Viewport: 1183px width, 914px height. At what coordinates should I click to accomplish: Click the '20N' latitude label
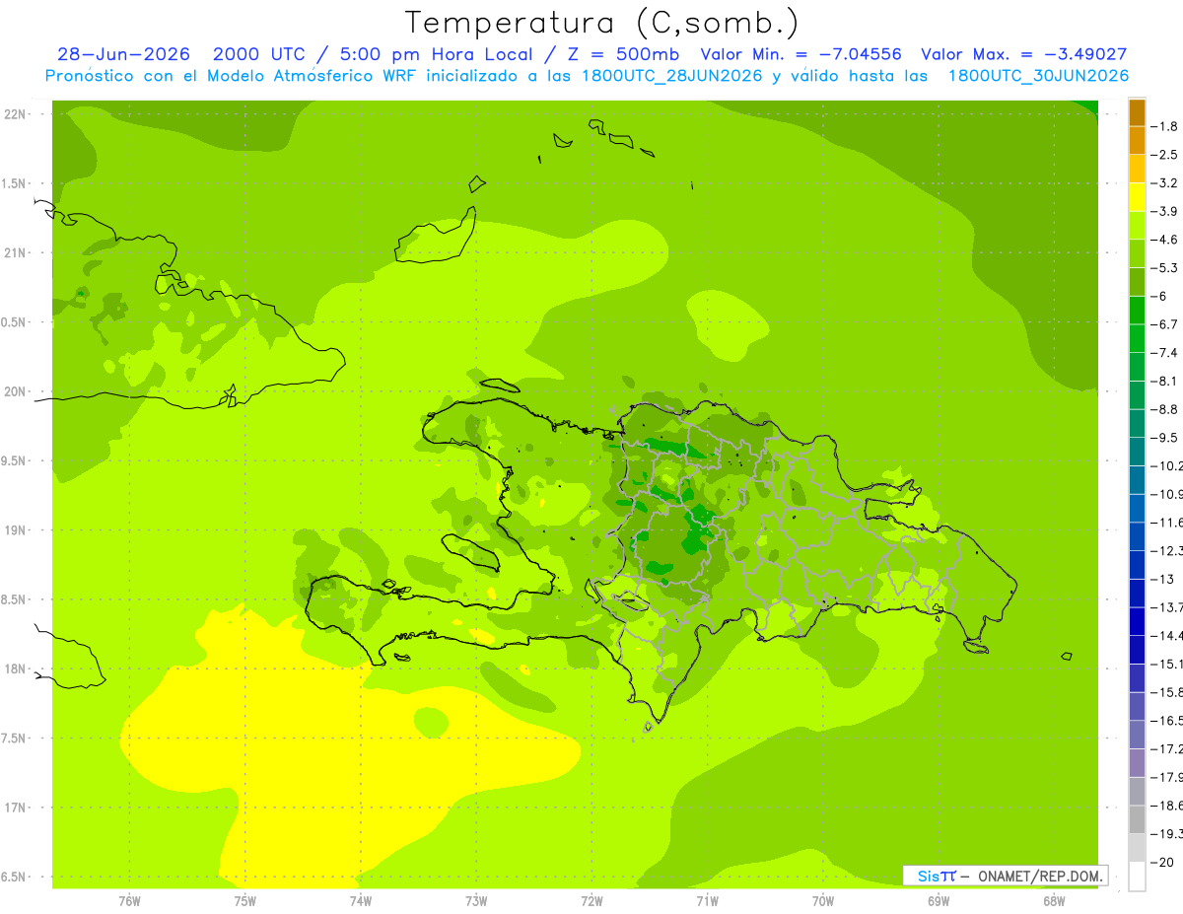click(16, 391)
